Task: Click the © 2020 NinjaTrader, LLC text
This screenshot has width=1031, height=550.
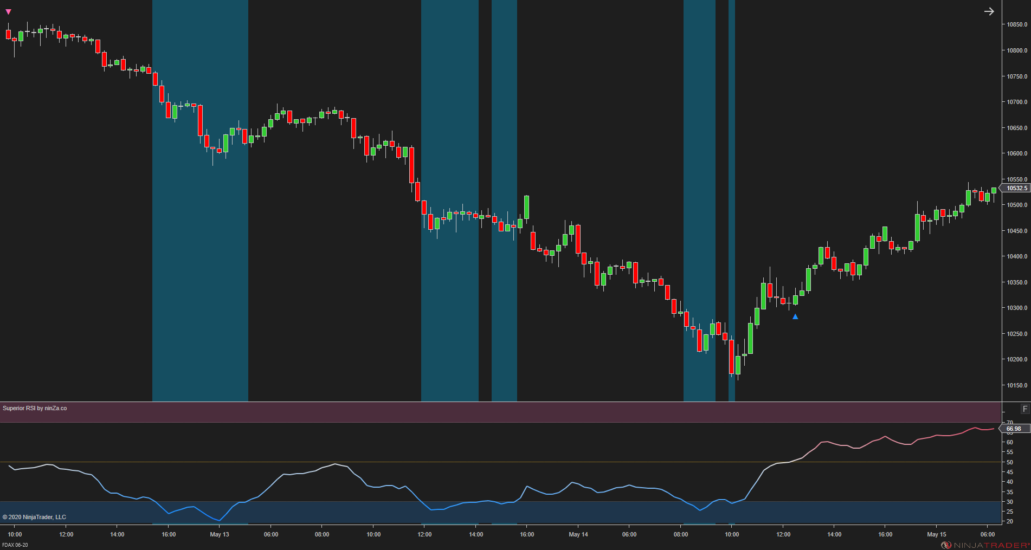Action: point(33,517)
